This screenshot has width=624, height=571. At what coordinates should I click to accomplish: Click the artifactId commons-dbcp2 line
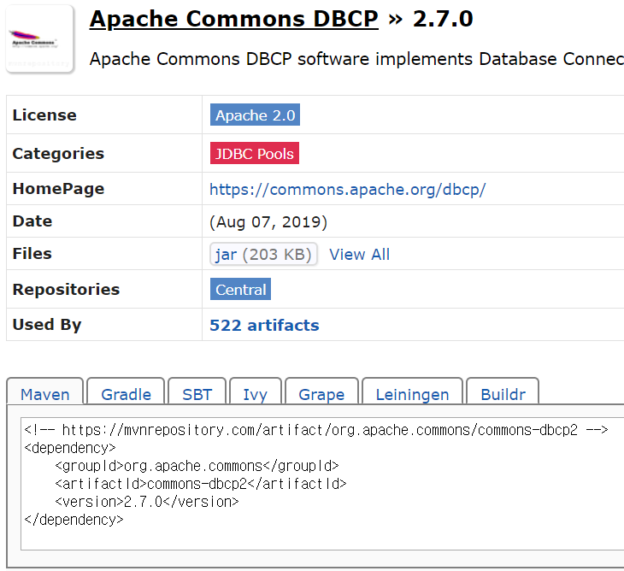201,484
